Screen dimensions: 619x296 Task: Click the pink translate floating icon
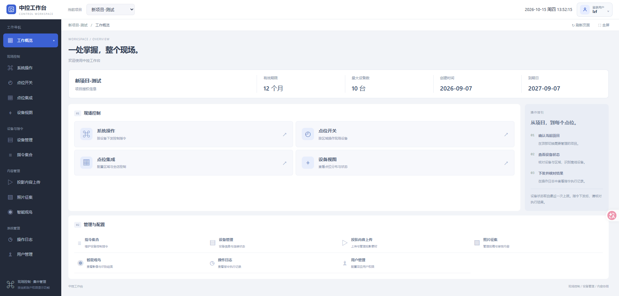click(612, 215)
